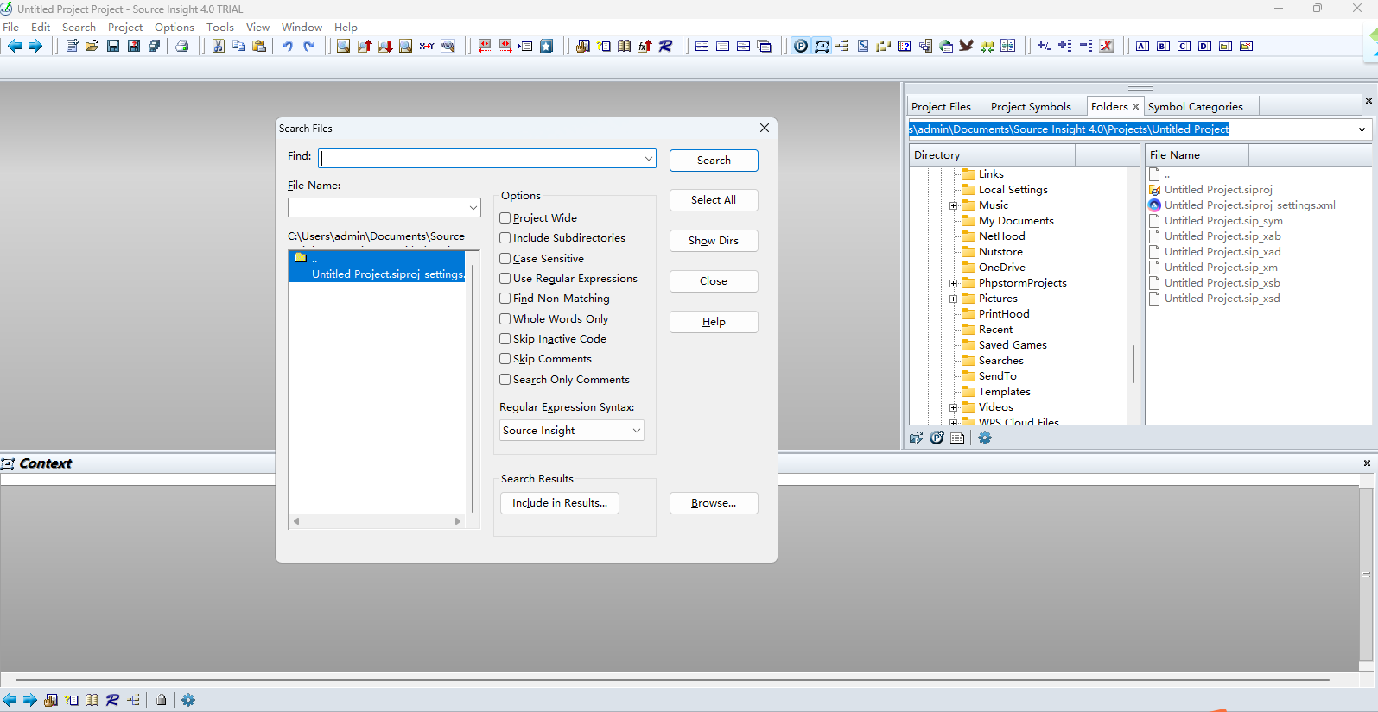Switch to the Project Symbols tab
The width and height of the screenshot is (1378, 712).
[x=1030, y=106]
